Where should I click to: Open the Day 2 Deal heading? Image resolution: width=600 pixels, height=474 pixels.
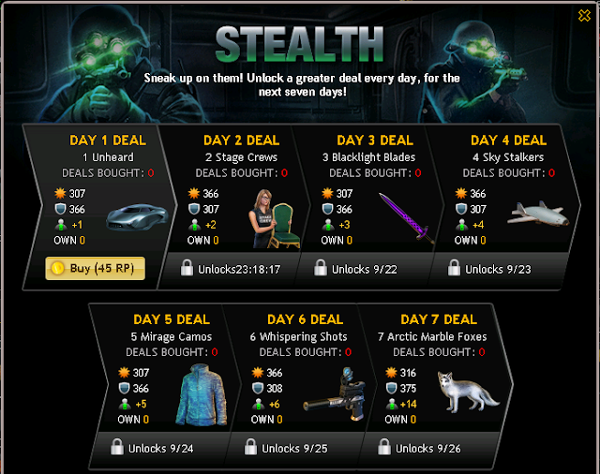242,141
